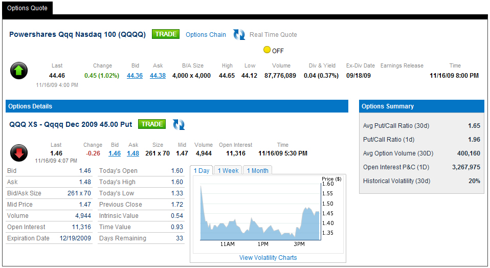
Task: Click the option bid price 1.46 link
Action: tap(115, 153)
